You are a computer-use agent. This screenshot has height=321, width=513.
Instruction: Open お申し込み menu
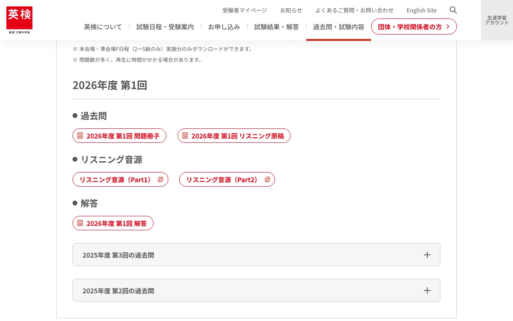pyautogui.click(x=224, y=27)
